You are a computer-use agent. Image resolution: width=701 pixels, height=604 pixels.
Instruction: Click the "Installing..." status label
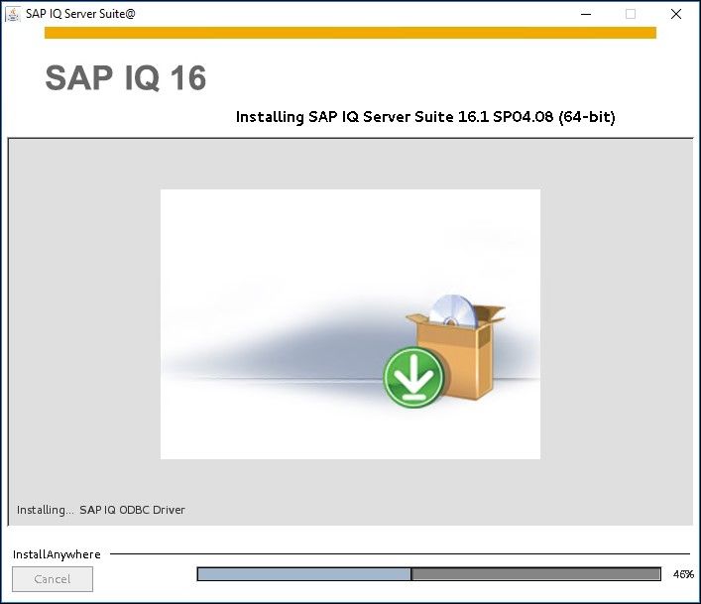tap(45, 510)
